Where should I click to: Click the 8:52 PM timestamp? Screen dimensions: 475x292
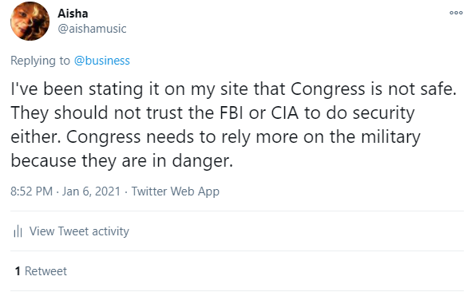31,191
